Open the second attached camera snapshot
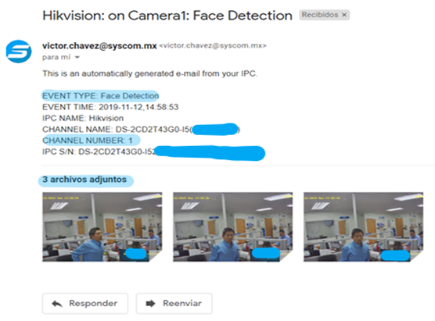Image resolution: width=435 pixels, height=321 pixels. click(x=233, y=226)
